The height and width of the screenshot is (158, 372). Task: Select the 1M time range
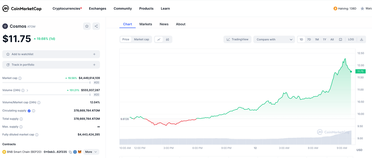click(x=317, y=39)
